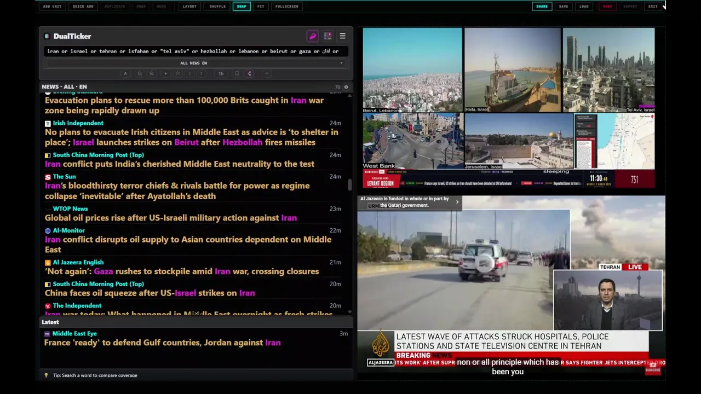Toggle the 1h time range button
The height and width of the screenshot is (394, 701).
(x=221, y=73)
